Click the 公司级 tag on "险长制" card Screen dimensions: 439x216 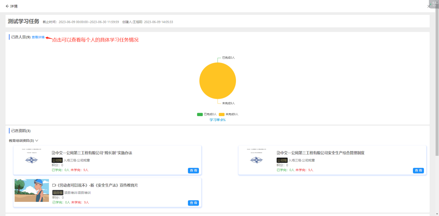57,160
